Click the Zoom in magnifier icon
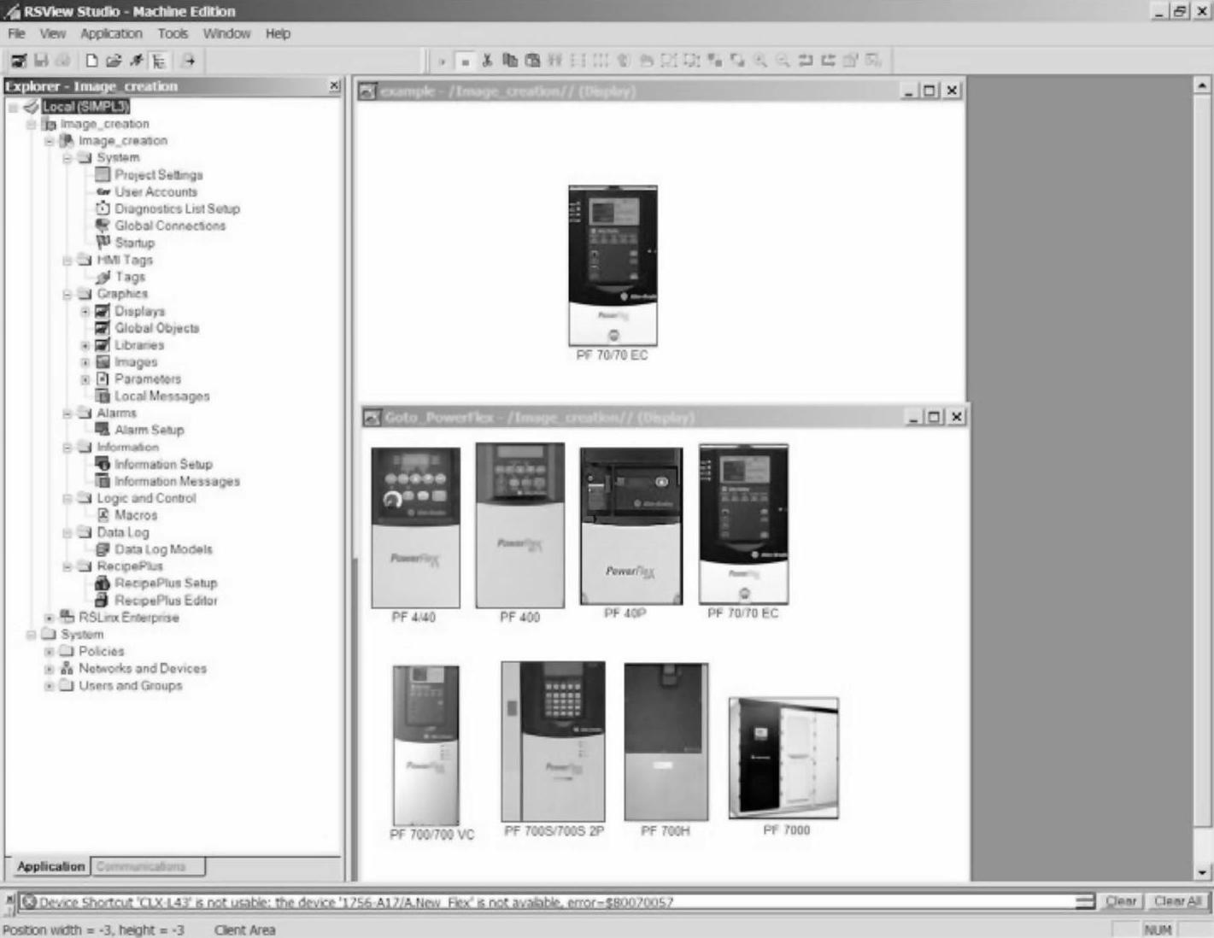The image size is (1214, 938). [x=759, y=61]
